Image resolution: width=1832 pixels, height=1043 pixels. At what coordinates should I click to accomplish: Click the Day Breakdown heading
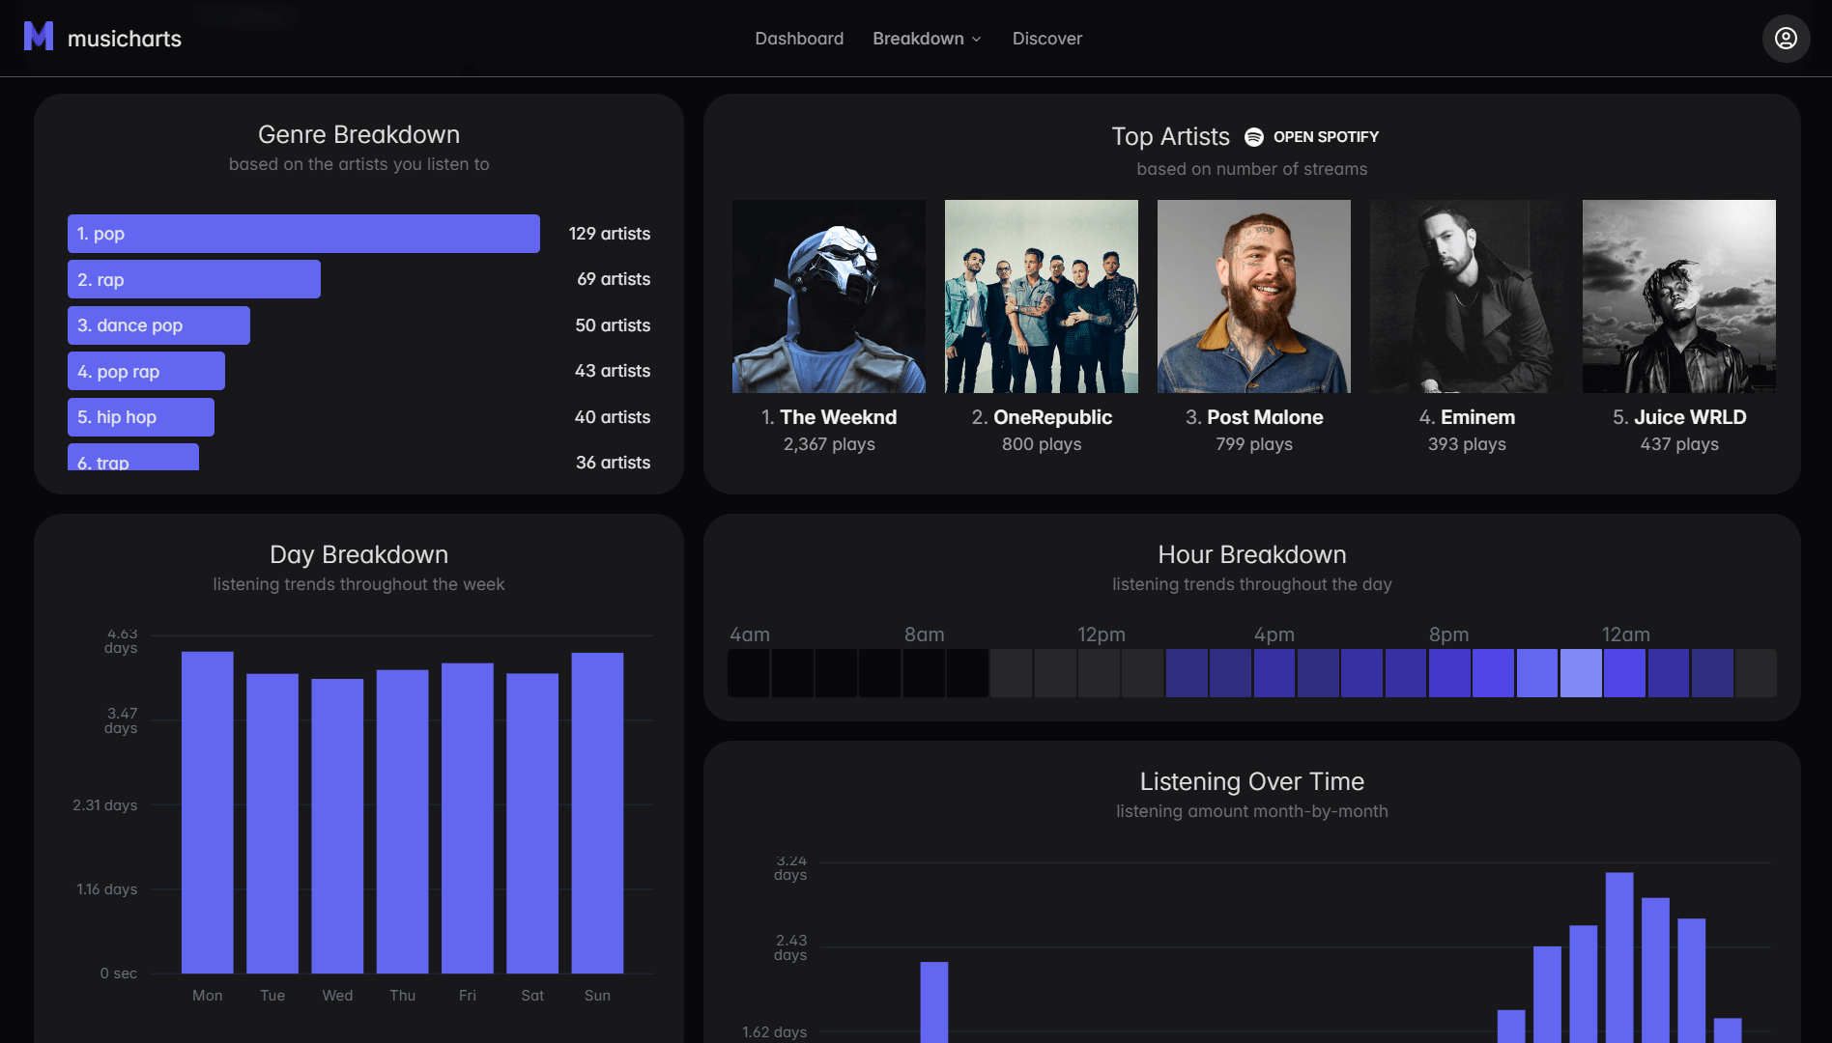[x=358, y=554]
